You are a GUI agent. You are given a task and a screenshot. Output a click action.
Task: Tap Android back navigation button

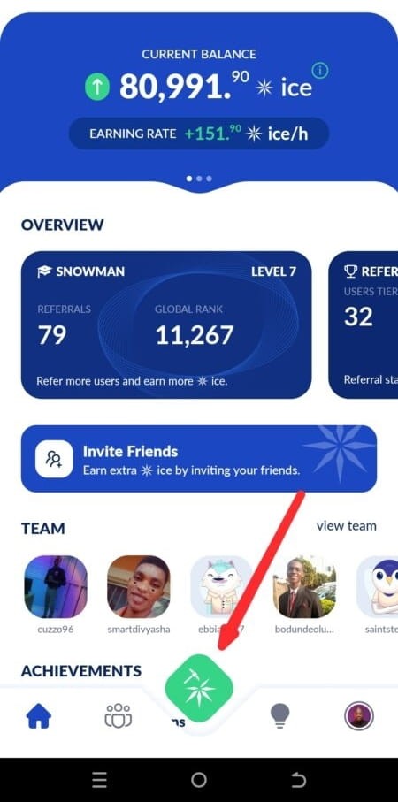pos(298,780)
